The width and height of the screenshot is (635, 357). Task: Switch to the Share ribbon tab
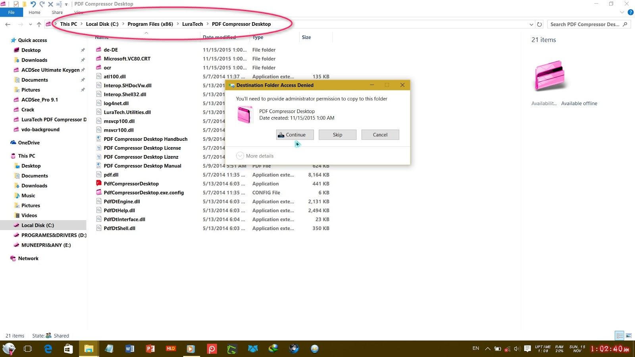(57, 12)
